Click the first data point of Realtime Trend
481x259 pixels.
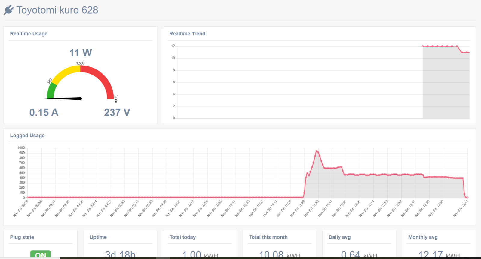(x=423, y=46)
